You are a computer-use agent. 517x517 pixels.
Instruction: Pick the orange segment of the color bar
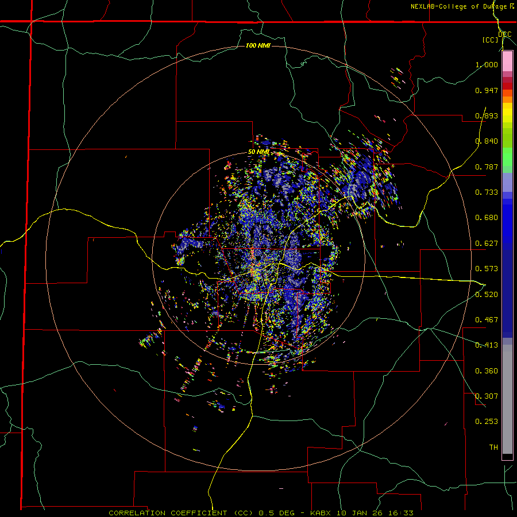point(507,99)
